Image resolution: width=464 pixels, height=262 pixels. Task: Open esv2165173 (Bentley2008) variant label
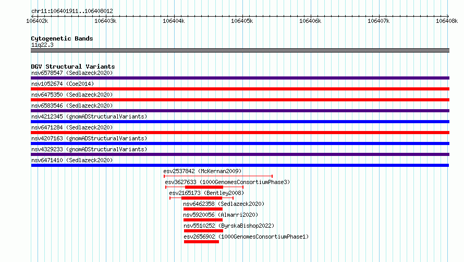(206, 193)
